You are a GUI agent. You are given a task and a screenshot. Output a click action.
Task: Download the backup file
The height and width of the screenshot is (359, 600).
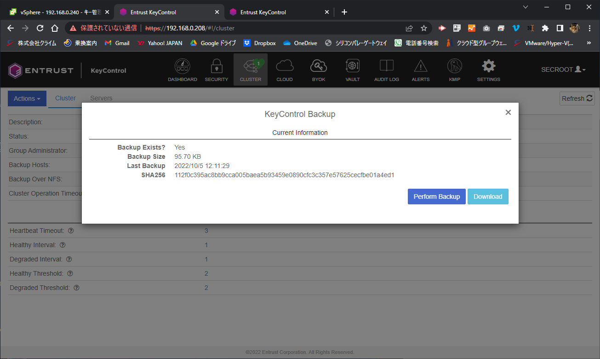pyautogui.click(x=488, y=197)
